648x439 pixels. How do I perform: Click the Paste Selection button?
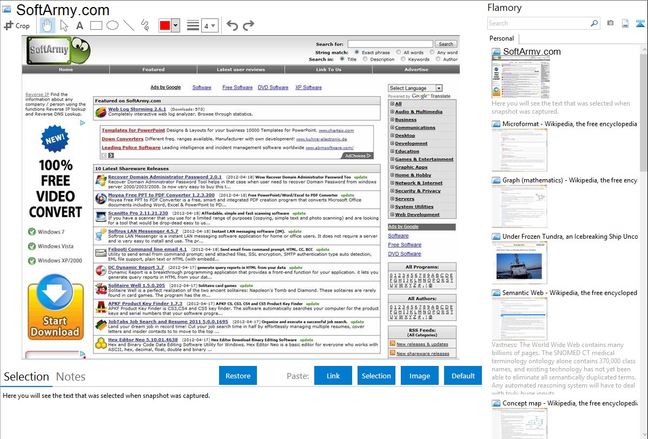[376, 376]
